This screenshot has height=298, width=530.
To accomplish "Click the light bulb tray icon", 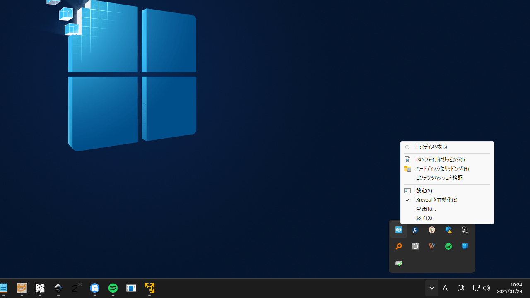I will 432,230.
